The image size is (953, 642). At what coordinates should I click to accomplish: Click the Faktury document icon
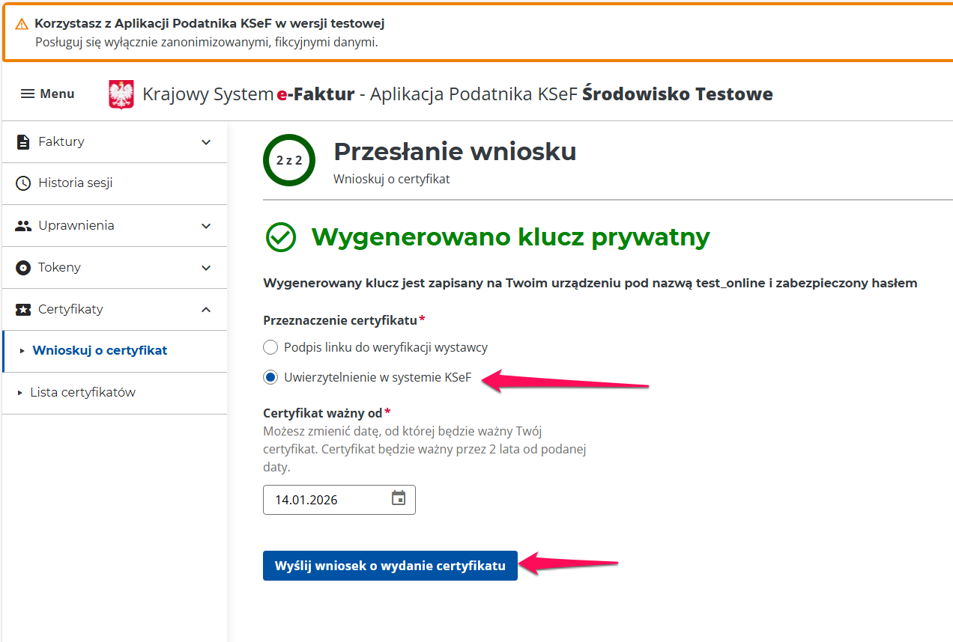pyautogui.click(x=23, y=142)
